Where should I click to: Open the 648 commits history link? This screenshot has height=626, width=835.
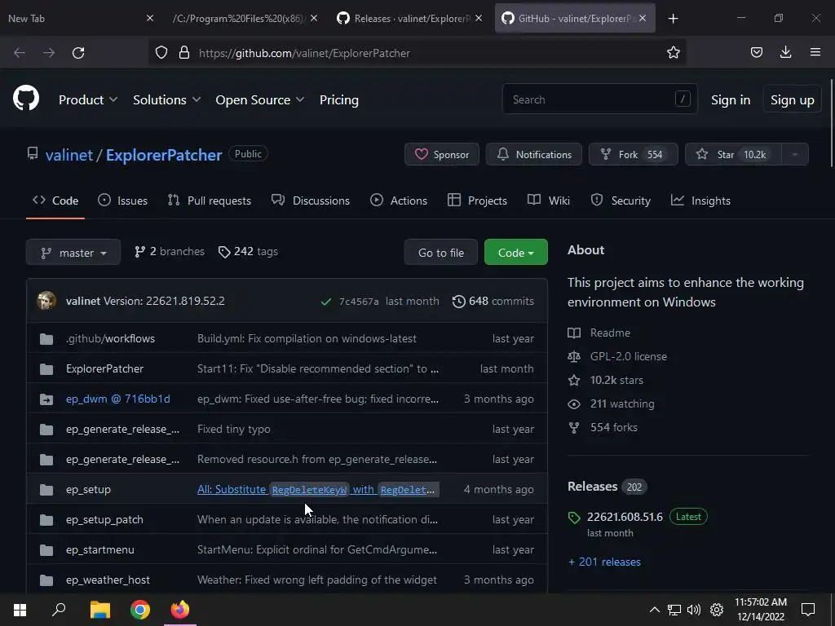[x=493, y=302]
